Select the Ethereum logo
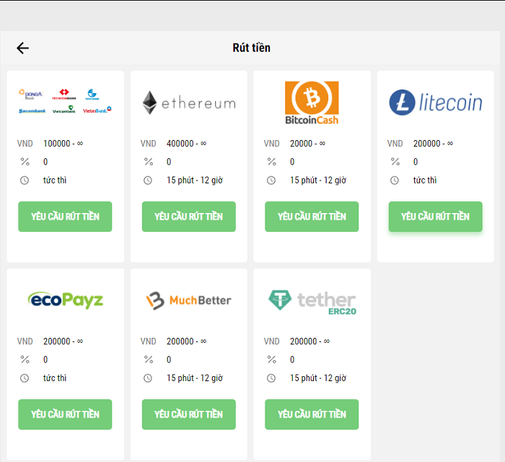 coord(189,103)
